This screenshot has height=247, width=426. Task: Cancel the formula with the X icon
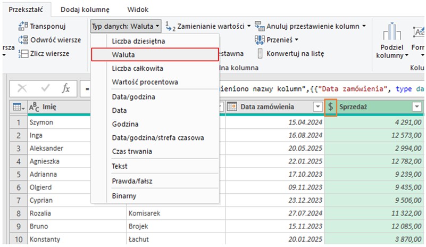pos(22,88)
